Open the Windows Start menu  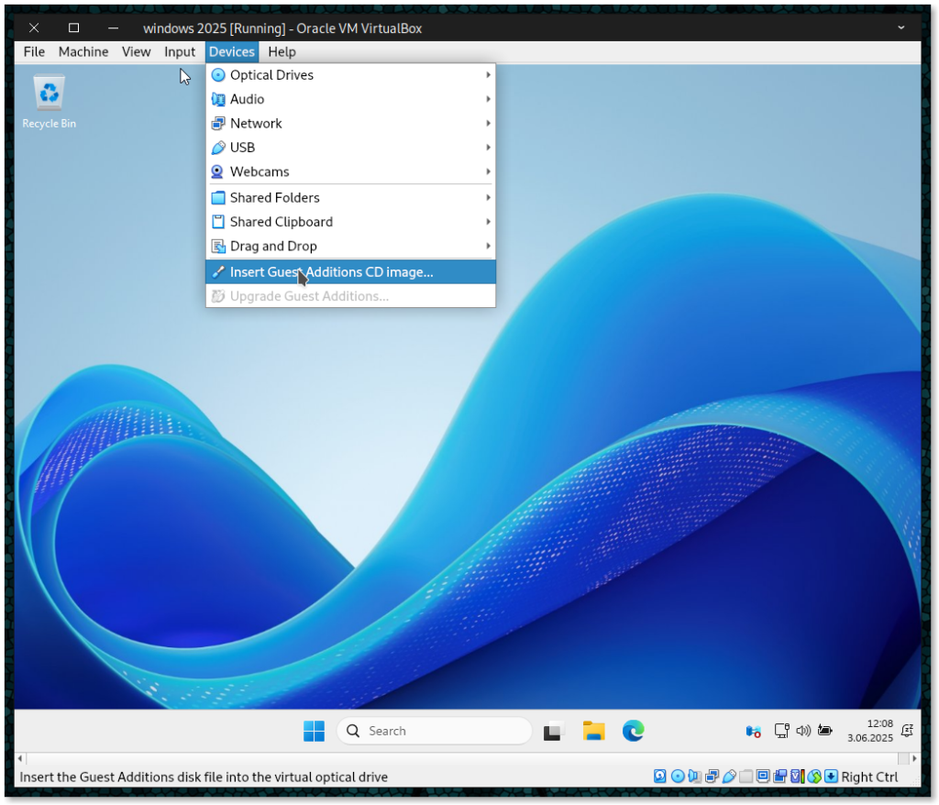tap(314, 731)
